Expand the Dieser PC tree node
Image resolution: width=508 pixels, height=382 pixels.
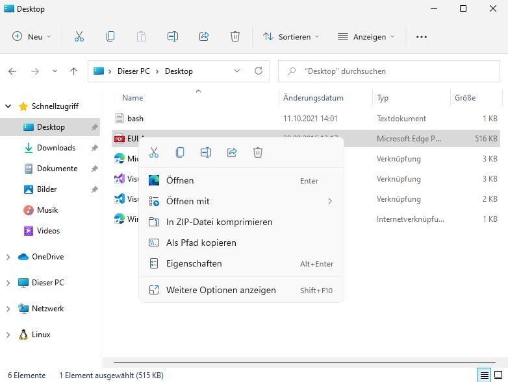pyautogui.click(x=8, y=283)
